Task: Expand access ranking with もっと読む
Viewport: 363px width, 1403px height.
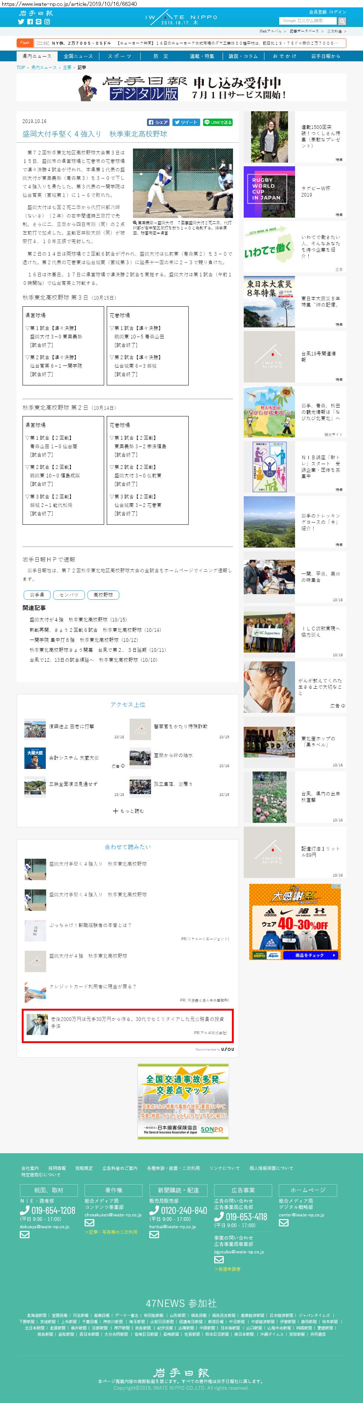Action: click(128, 811)
